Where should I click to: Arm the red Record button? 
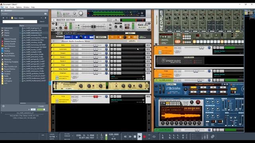coord(144,137)
